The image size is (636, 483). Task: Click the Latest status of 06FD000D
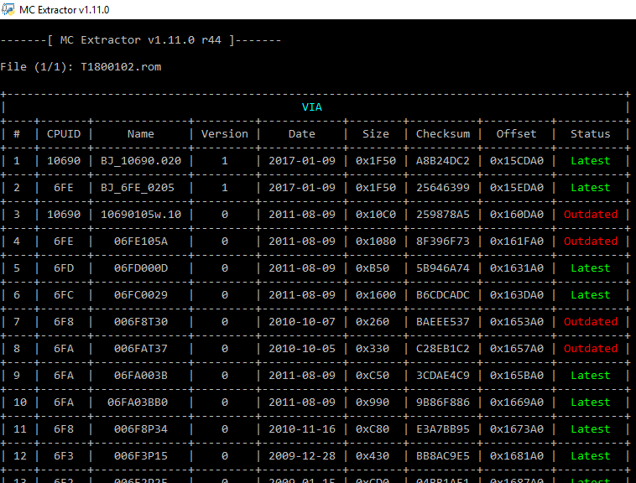[590, 267]
